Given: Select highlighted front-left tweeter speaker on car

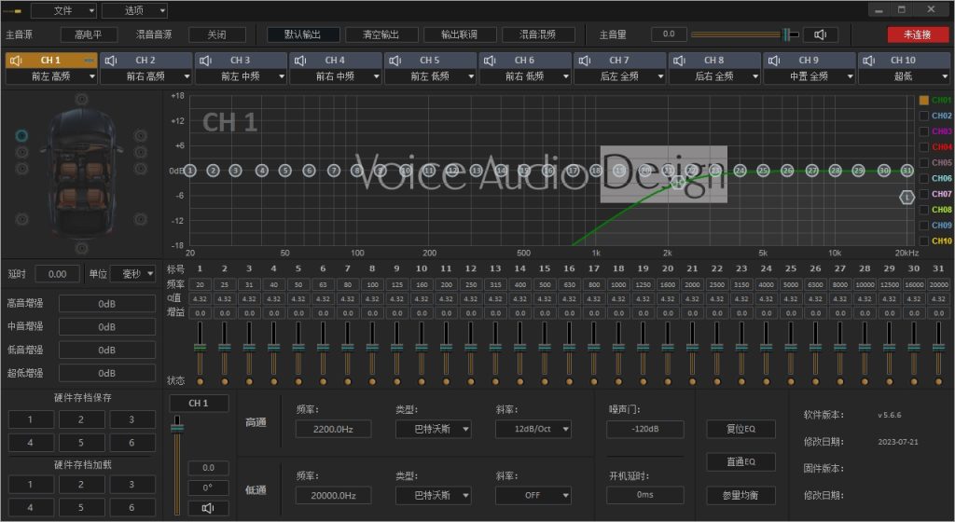Looking at the screenshot, I should pos(22,135).
